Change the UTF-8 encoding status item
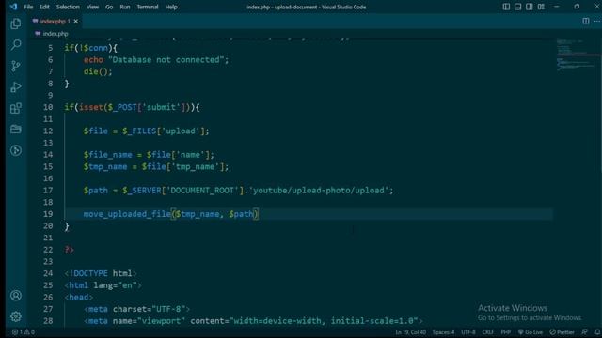Screen dimensions: 602x338 tap(468, 332)
